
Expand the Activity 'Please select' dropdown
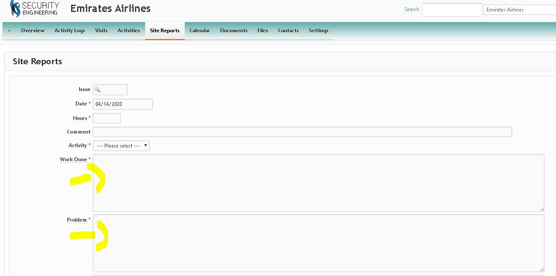121,146
